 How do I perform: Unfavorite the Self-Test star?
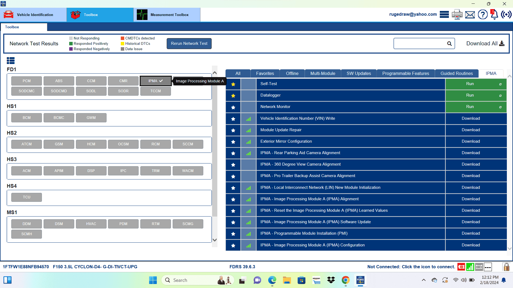pyautogui.click(x=233, y=84)
